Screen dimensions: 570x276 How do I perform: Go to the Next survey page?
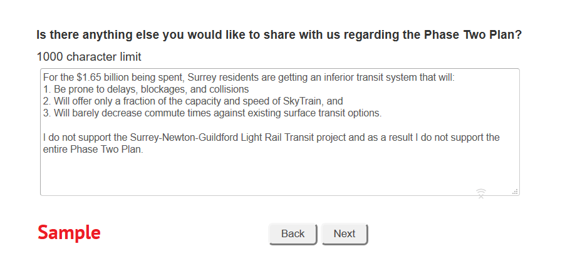coord(345,234)
